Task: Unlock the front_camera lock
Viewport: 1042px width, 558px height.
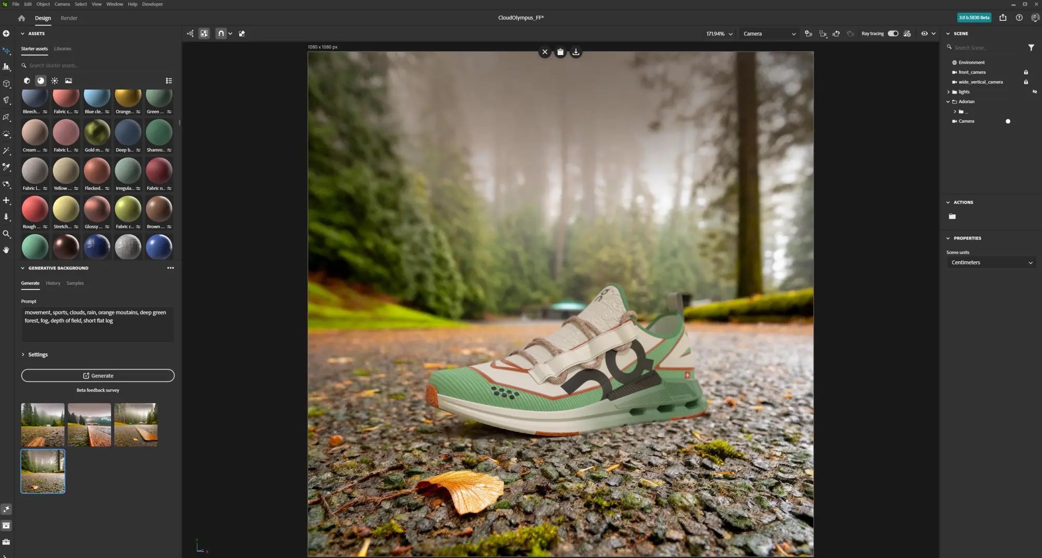Action: click(x=1026, y=72)
